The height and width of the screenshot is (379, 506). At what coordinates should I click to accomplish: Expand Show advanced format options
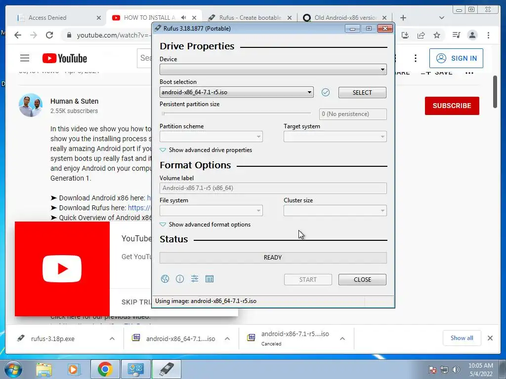pos(205,225)
